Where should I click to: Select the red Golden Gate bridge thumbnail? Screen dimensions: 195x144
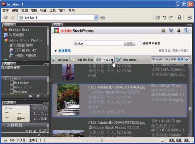pyautogui.click(x=68, y=72)
